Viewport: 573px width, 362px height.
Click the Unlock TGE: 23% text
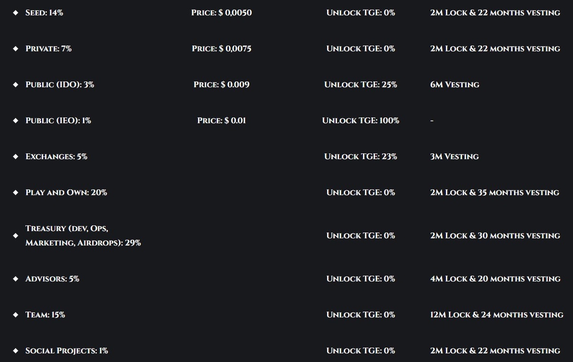[x=361, y=157]
